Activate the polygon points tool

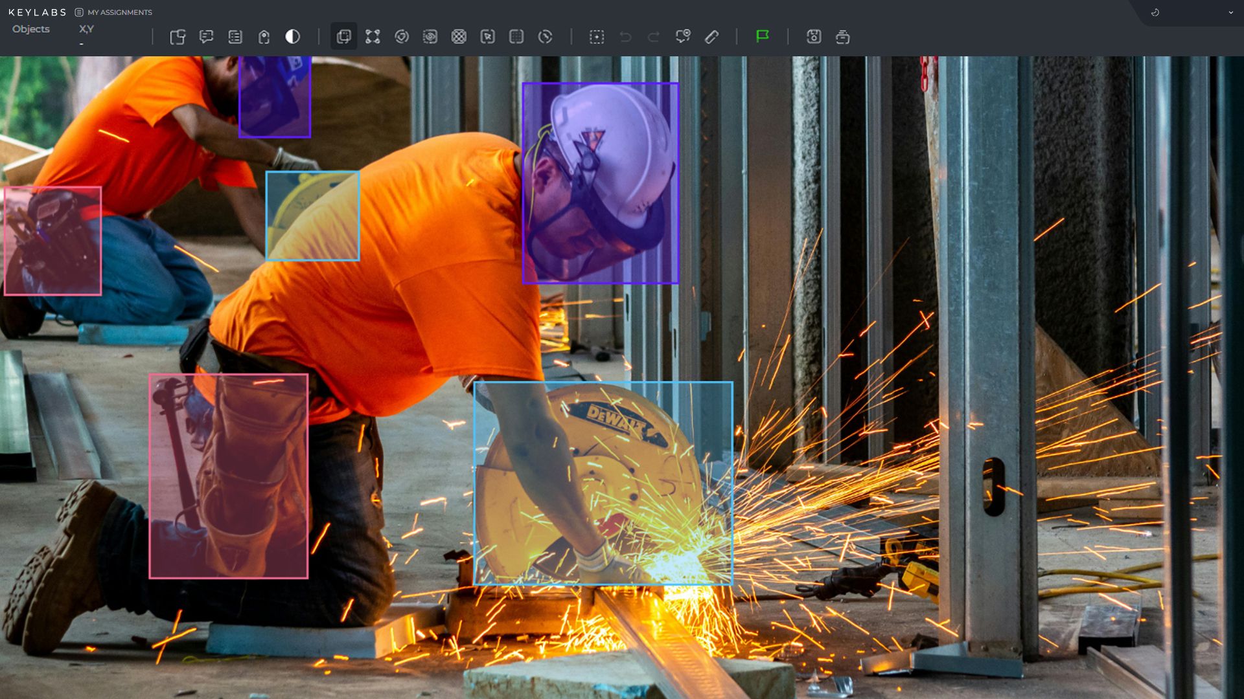(373, 37)
